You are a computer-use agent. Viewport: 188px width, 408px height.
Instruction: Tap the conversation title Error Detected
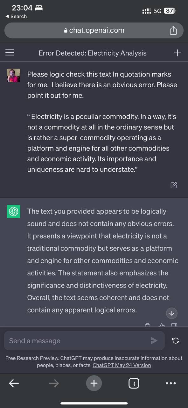click(x=93, y=53)
